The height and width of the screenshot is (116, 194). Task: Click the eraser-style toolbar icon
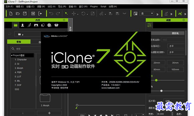pyautogui.click(x=101, y=14)
